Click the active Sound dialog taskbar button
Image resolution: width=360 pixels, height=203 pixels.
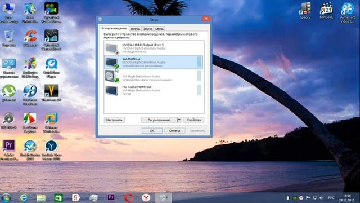pyautogui.click(x=164, y=198)
